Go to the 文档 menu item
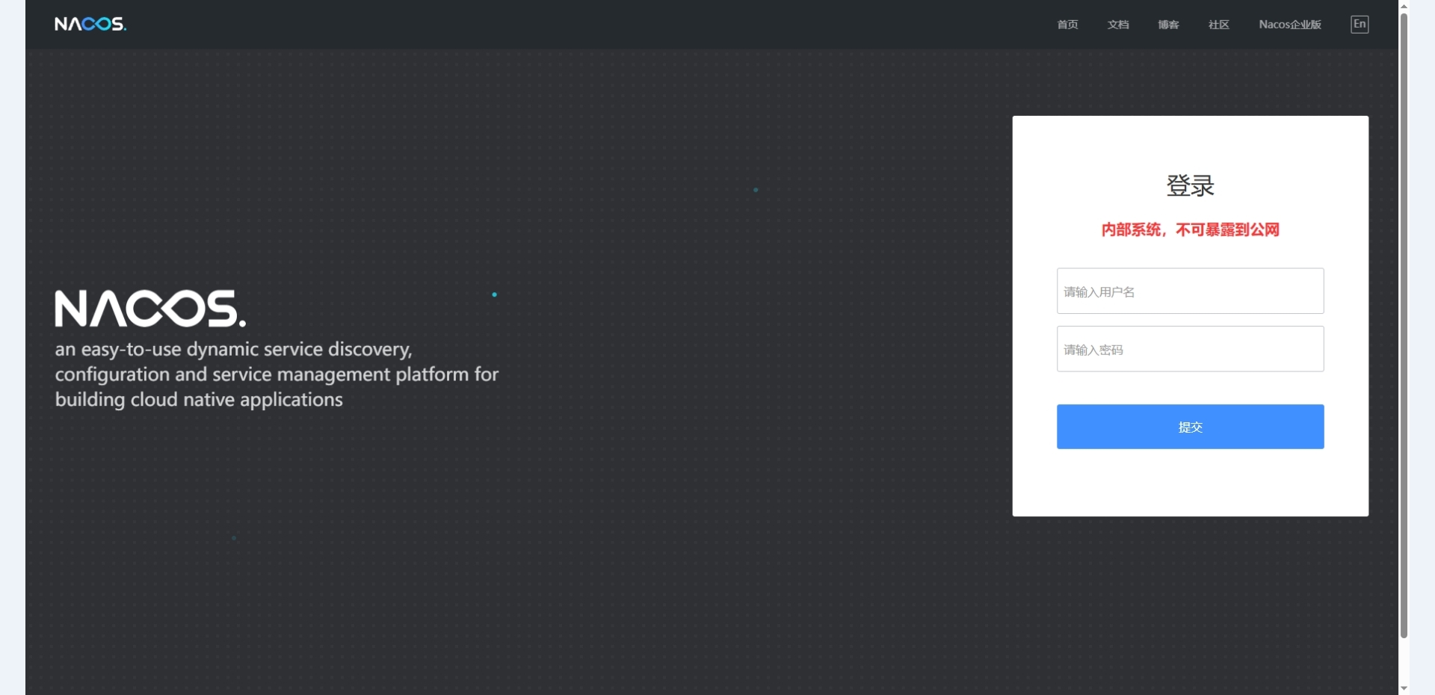The image size is (1435, 695). (x=1117, y=25)
